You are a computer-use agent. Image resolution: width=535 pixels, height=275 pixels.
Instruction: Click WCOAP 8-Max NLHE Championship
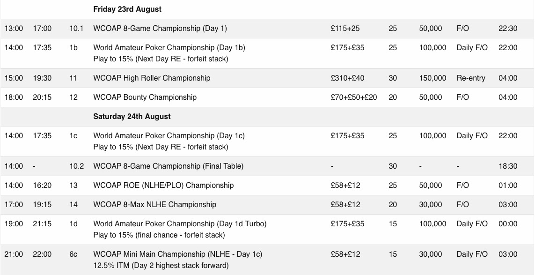pyautogui.click(x=155, y=204)
